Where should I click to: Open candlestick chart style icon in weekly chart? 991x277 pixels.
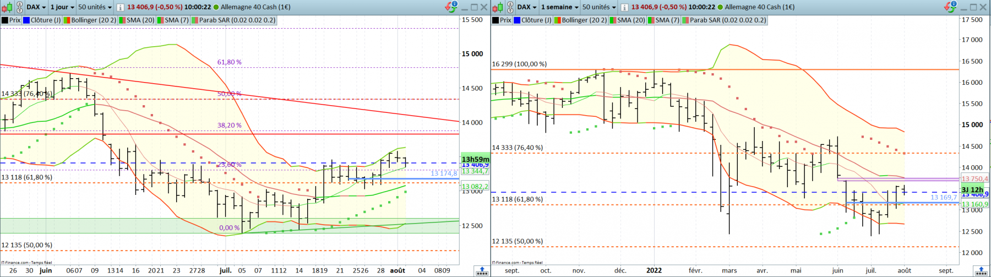point(498,7)
